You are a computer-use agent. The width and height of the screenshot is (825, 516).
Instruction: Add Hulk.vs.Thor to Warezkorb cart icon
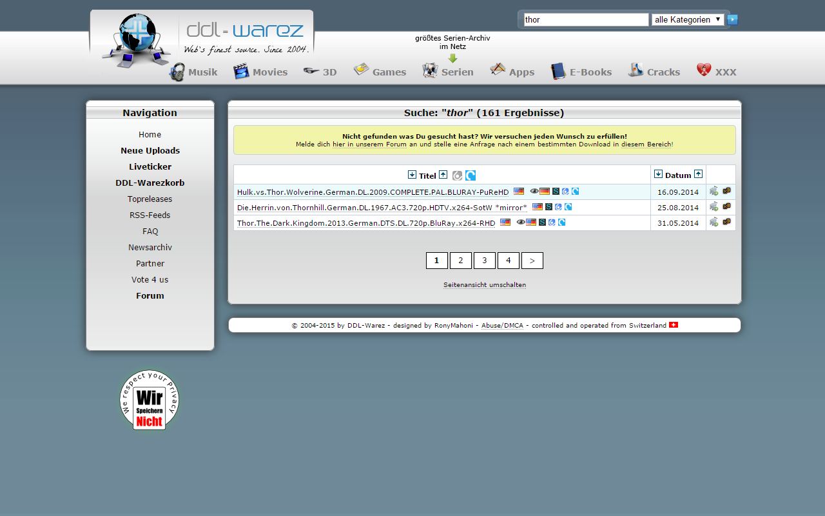(x=713, y=191)
